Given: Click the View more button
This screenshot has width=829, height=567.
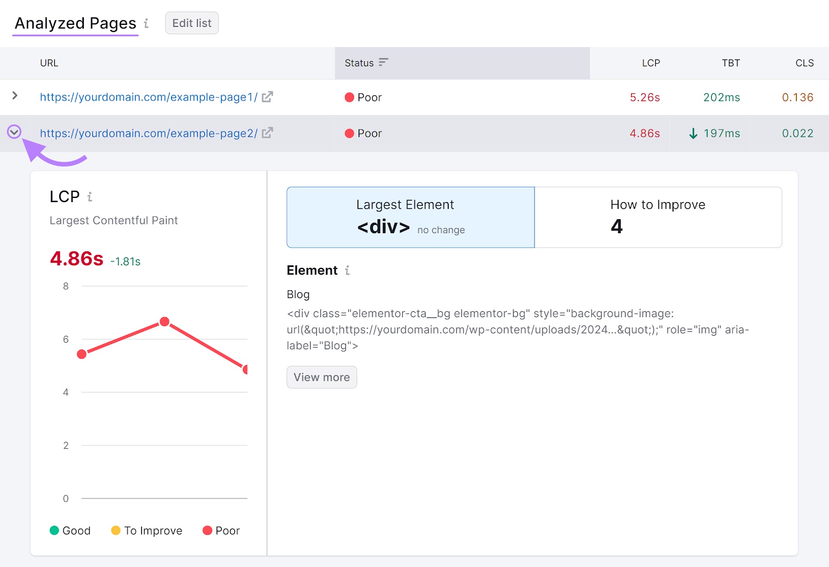Looking at the screenshot, I should pos(322,377).
